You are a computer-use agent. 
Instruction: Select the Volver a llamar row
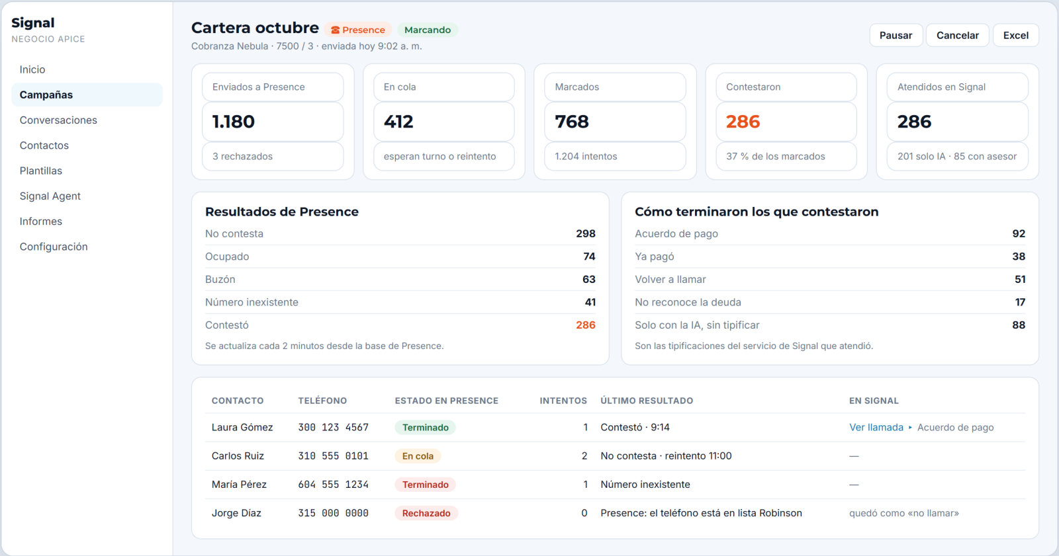[x=830, y=279]
